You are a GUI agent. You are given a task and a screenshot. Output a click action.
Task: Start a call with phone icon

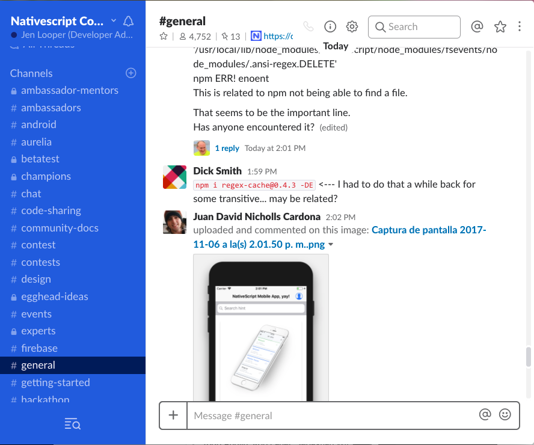308,26
